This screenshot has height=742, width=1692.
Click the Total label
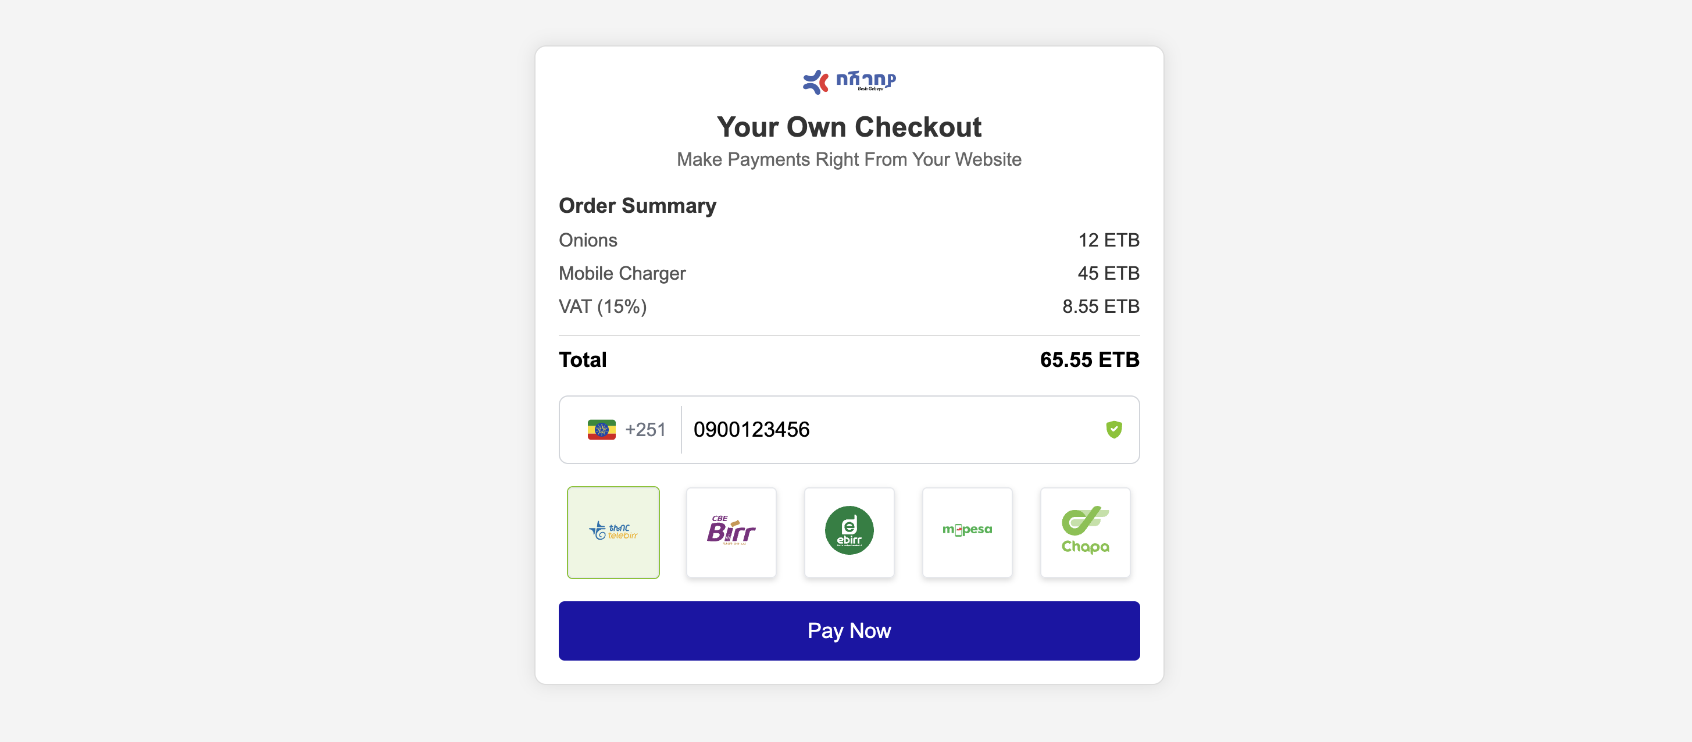point(583,360)
